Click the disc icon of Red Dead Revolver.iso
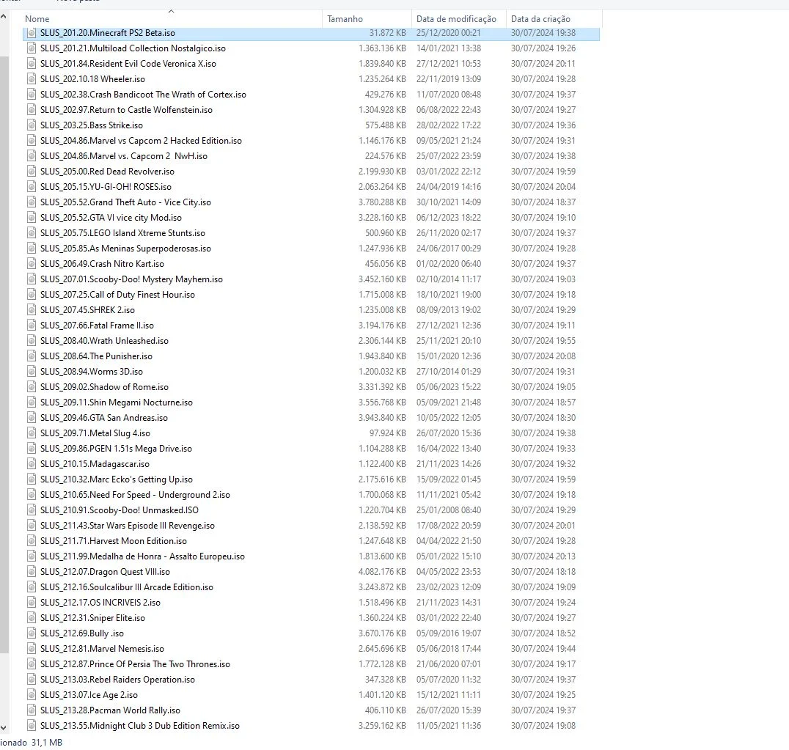This screenshot has height=750, width=789. point(32,172)
